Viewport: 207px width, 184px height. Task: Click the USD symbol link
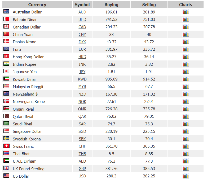(82, 176)
